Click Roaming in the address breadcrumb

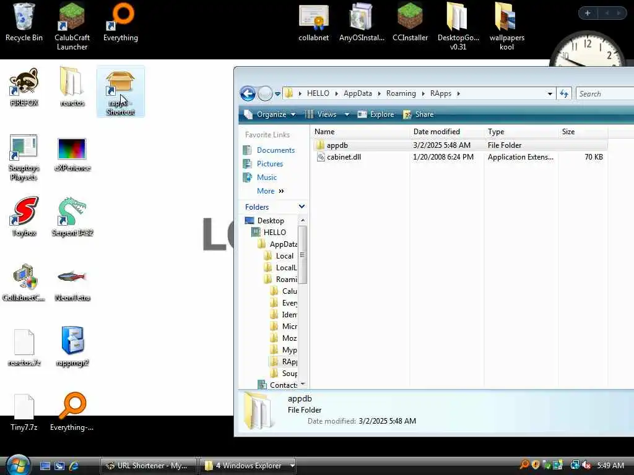click(x=401, y=93)
